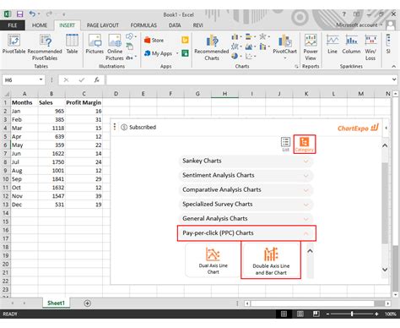Screen dimensions: 400x328
Task: Add a new sheet with plus icon
Action: pos(88,303)
